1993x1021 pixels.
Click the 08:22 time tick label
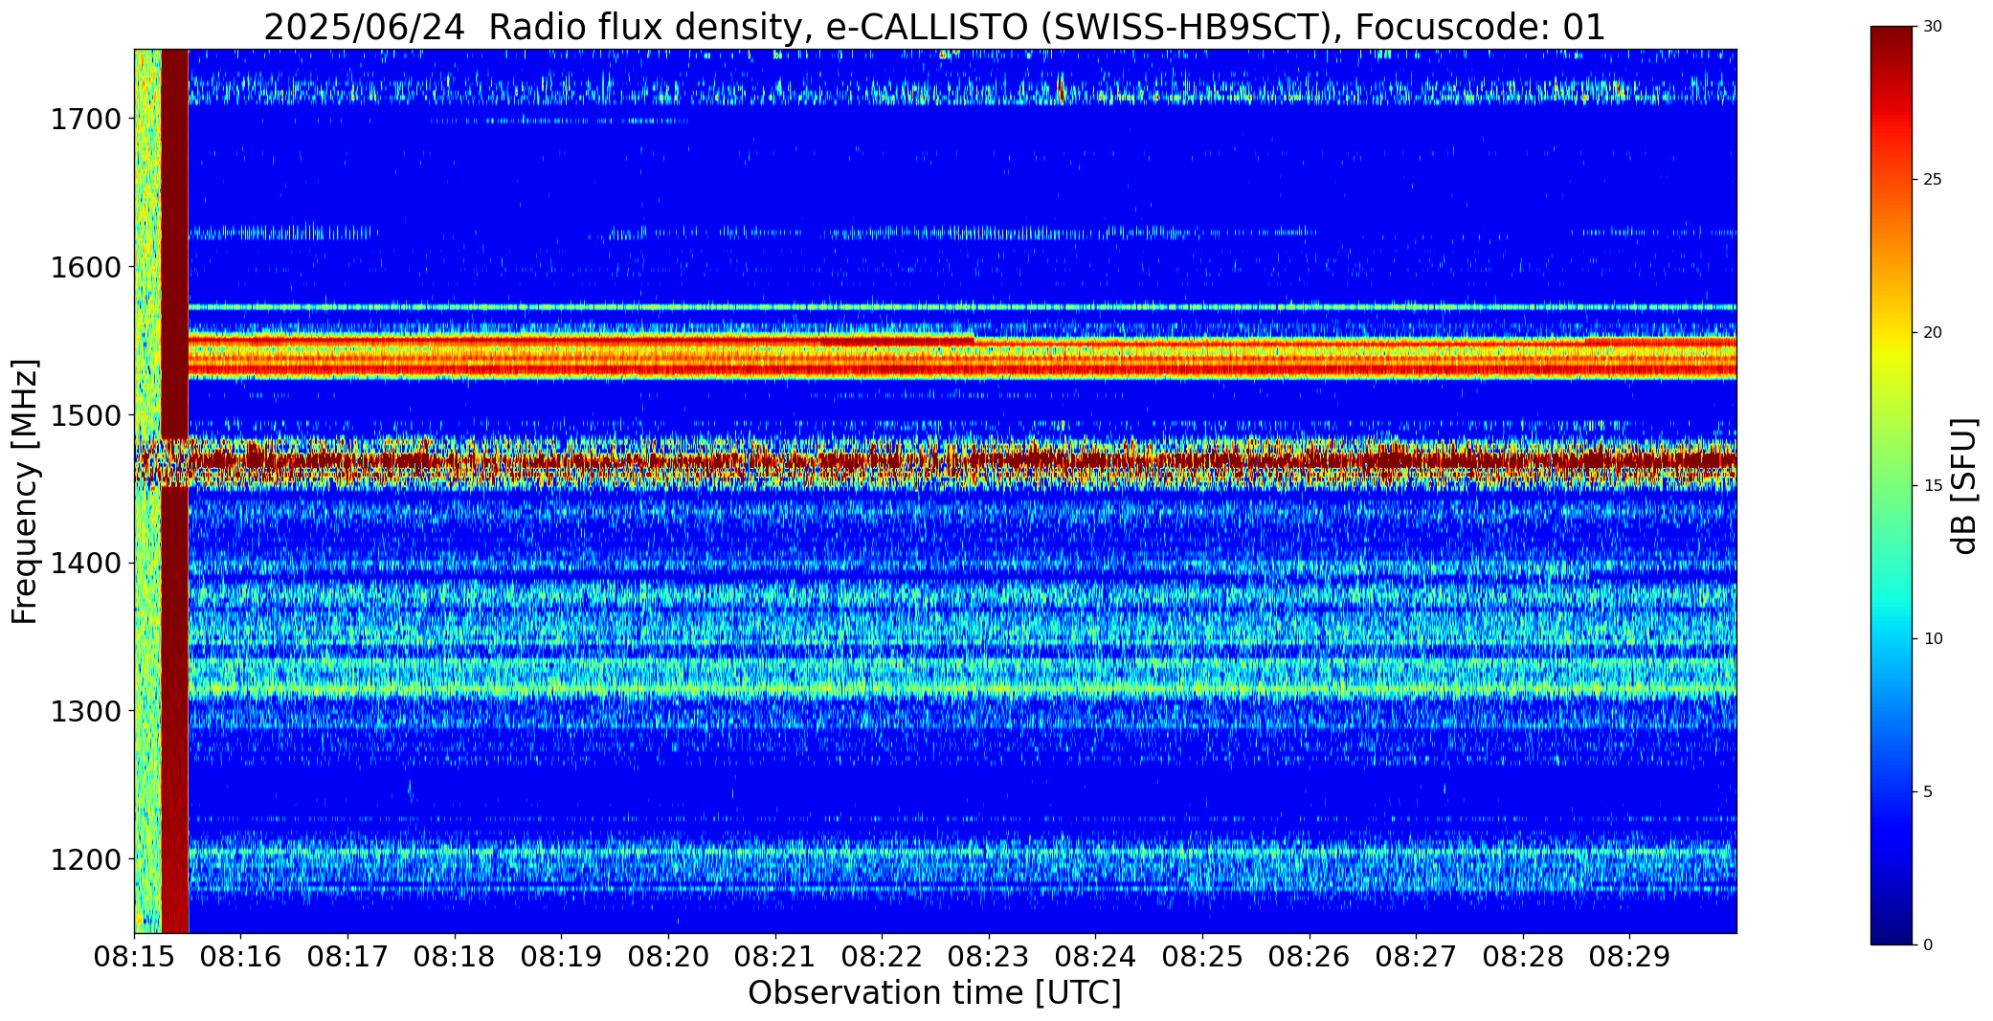[882, 957]
